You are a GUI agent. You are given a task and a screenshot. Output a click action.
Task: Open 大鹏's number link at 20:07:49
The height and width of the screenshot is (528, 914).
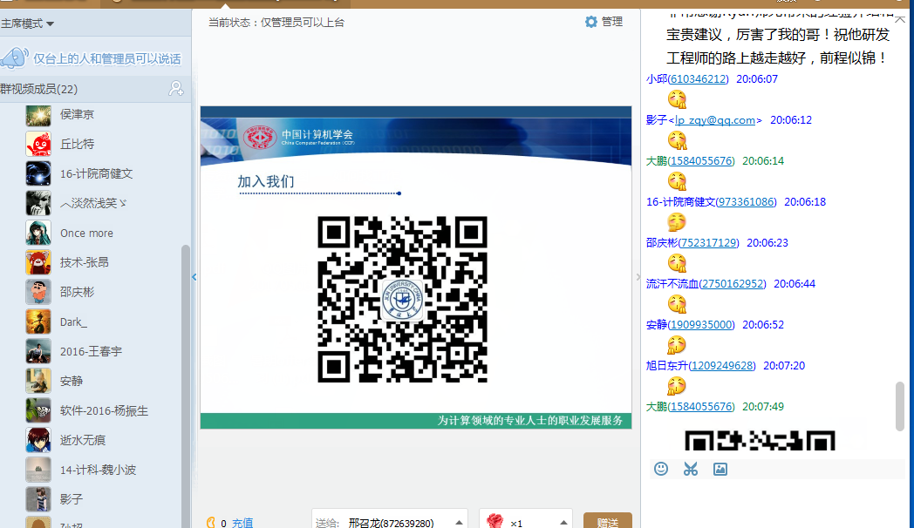coord(700,406)
